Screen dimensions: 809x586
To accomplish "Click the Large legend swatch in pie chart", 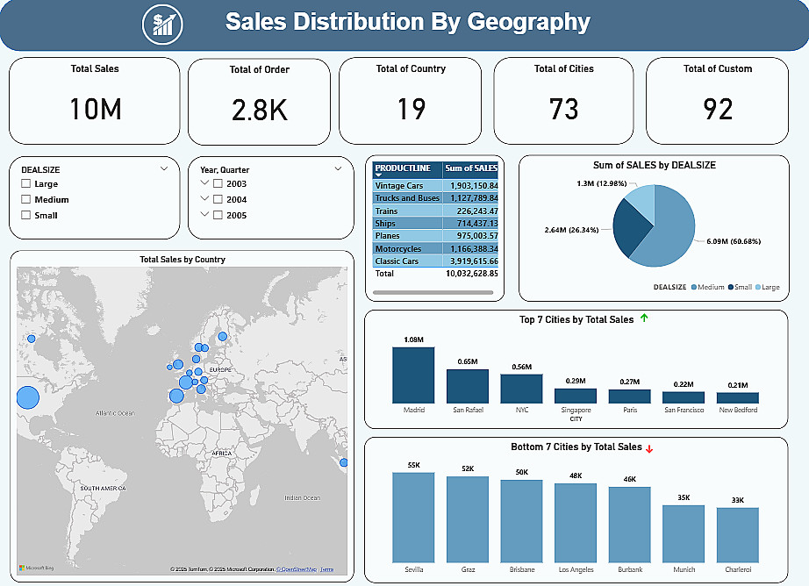I will tap(758, 288).
